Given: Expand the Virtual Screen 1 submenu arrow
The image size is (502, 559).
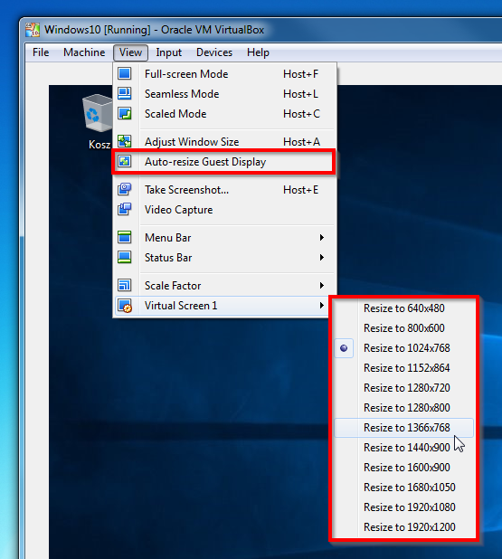Looking at the screenshot, I should coord(322,305).
